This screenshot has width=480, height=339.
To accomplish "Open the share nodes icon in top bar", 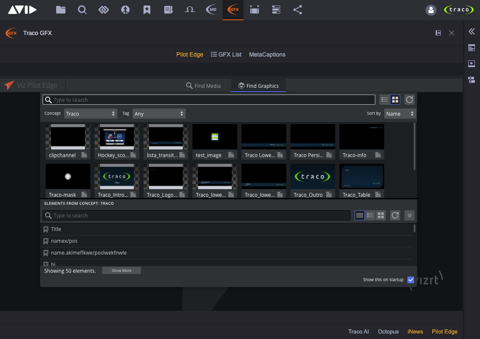I will coord(298,10).
